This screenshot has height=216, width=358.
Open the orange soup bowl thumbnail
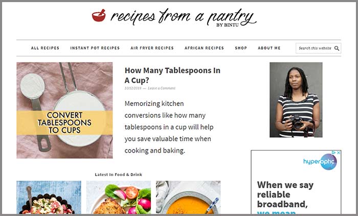pyautogui.click(x=188, y=197)
